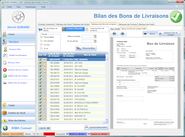Click the Nouveau Client link
This screenshot has height=137, width=185.
click(15, 49)
